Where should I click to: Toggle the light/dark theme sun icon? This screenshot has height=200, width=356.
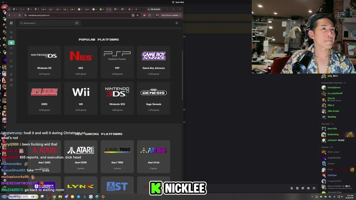[177, 23]
